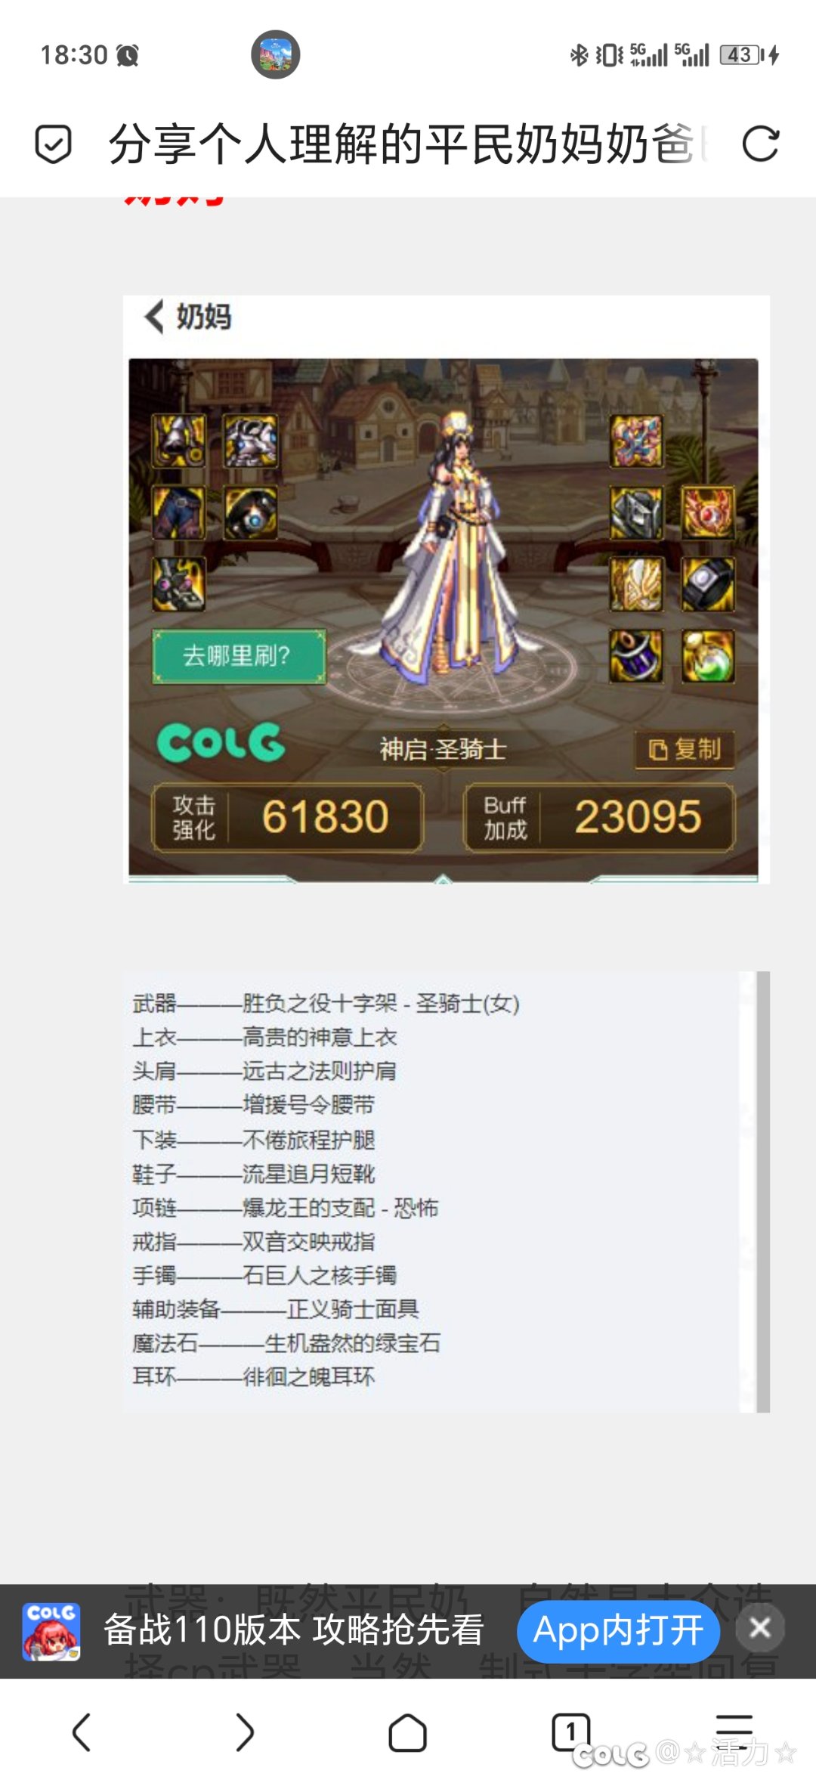
Task: Go forward with browser forward arrow
Action: [244, 1732]
